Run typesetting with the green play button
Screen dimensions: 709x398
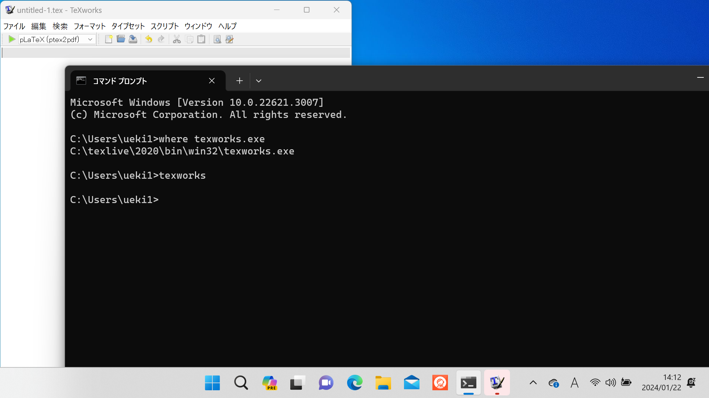point(11,39)
